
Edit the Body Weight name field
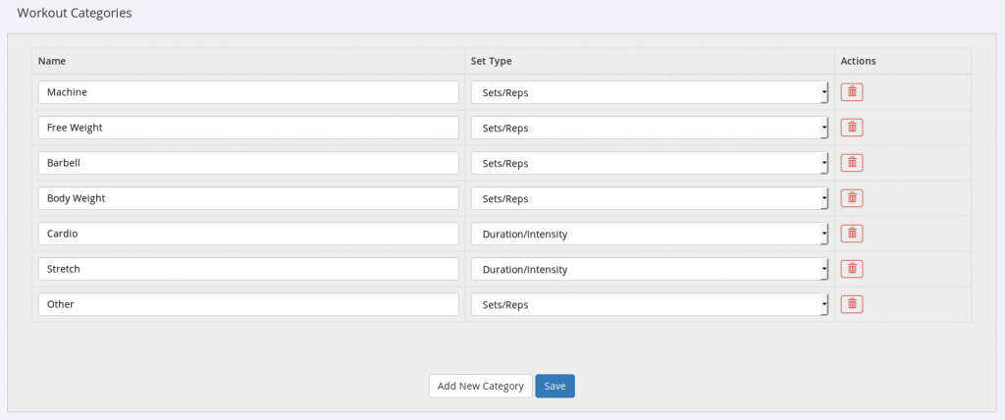click(248, 198)
